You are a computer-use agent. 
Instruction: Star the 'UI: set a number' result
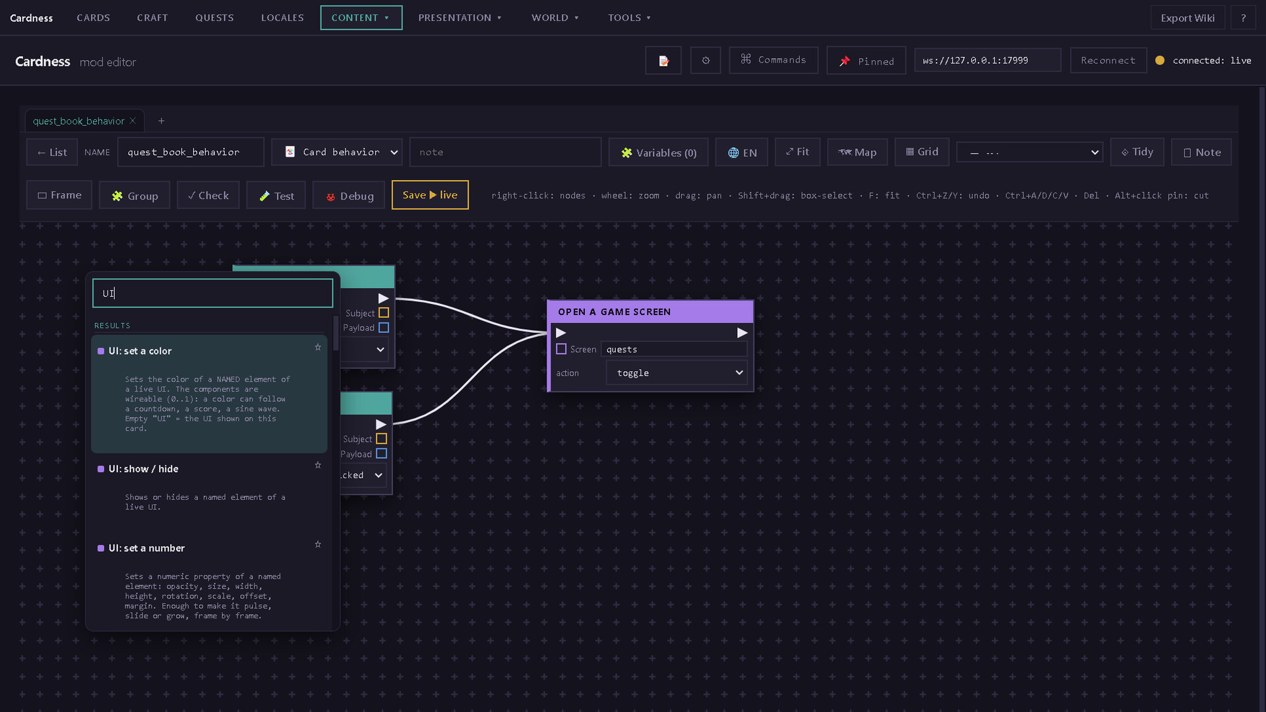coord(318,544)
